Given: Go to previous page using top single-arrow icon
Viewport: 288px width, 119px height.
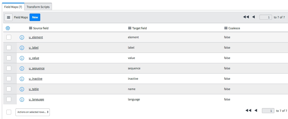Looking at the screenshot, I should (x=253, y=17).
